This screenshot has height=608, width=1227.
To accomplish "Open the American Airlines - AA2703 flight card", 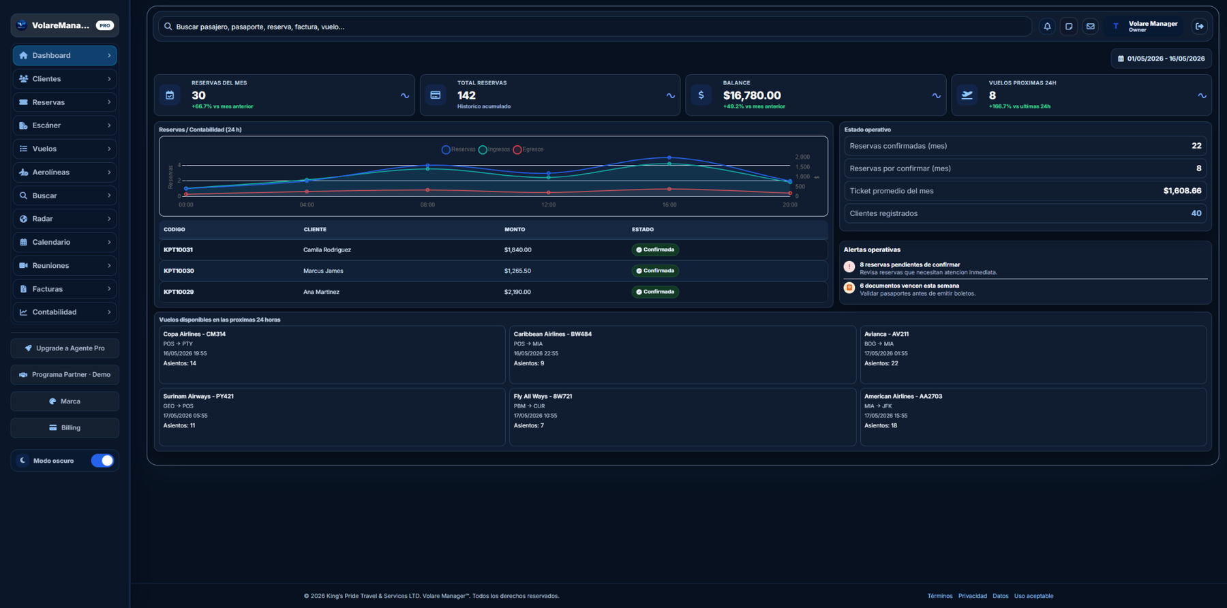I will [x=1033, y=417].
